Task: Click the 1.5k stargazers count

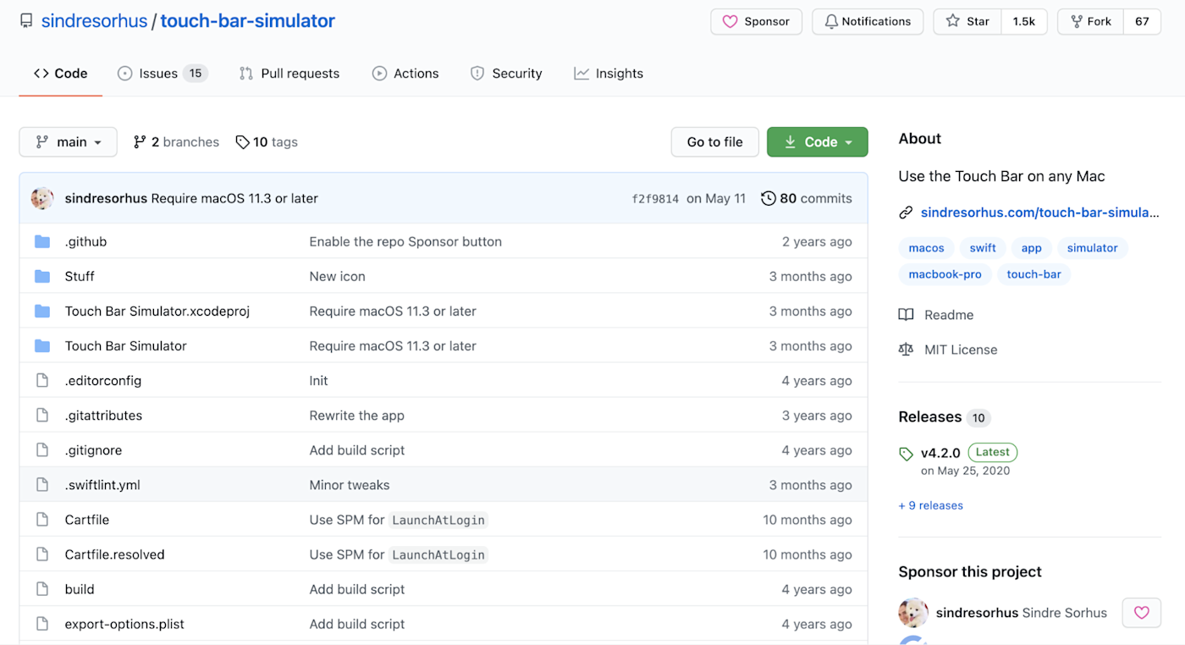Action: 1024,21
